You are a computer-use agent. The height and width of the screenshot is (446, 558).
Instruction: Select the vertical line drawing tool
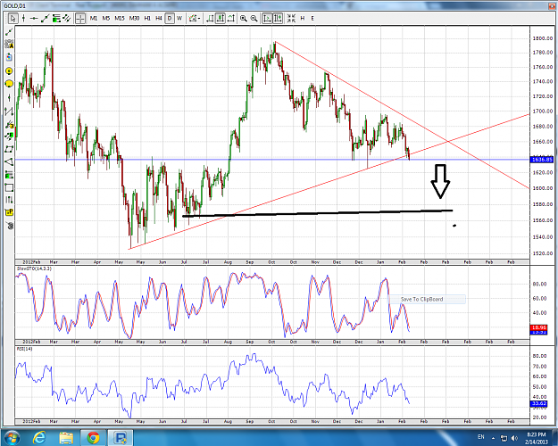point(24,18)
